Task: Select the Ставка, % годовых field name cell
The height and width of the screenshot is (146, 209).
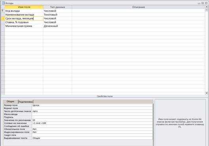Action: tap(24, 22)
